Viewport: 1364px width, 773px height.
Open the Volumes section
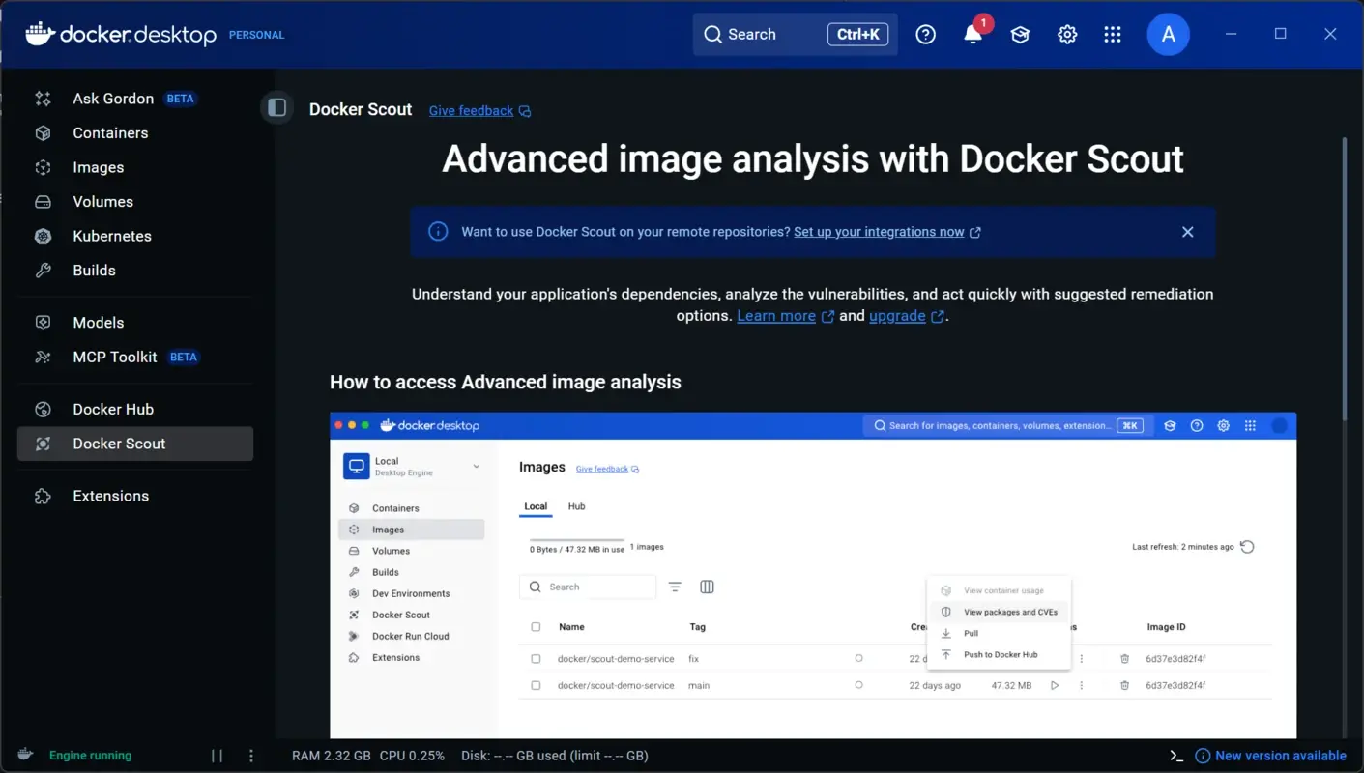102,201
